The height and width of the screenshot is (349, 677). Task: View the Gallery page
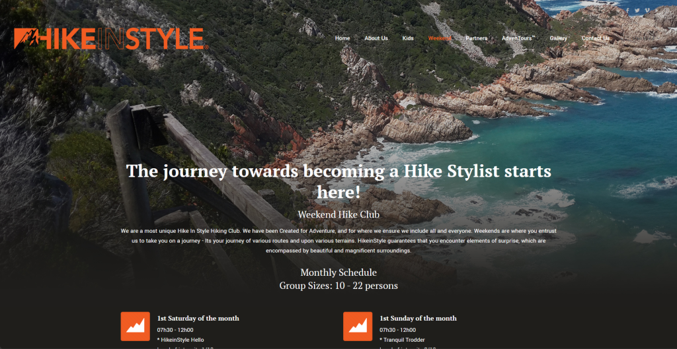[558, 38]
